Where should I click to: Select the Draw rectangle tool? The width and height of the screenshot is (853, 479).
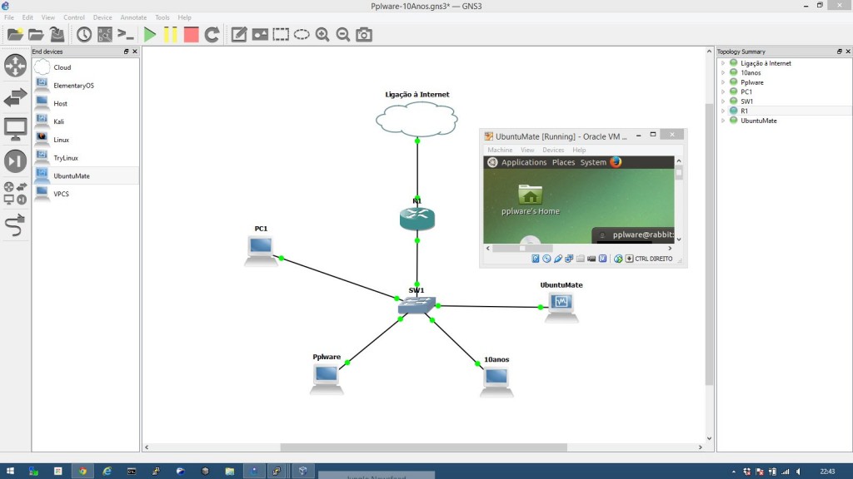coord(281,35)
